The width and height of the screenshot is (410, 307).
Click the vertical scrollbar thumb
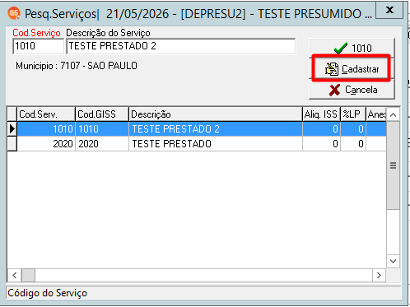(393, 165)
